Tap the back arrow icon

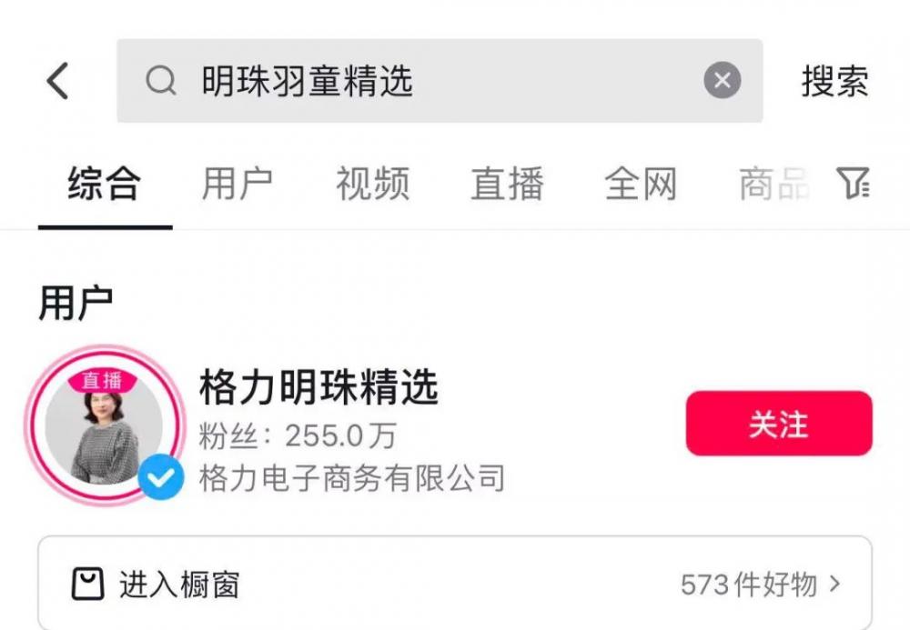[x=57, y=81]
